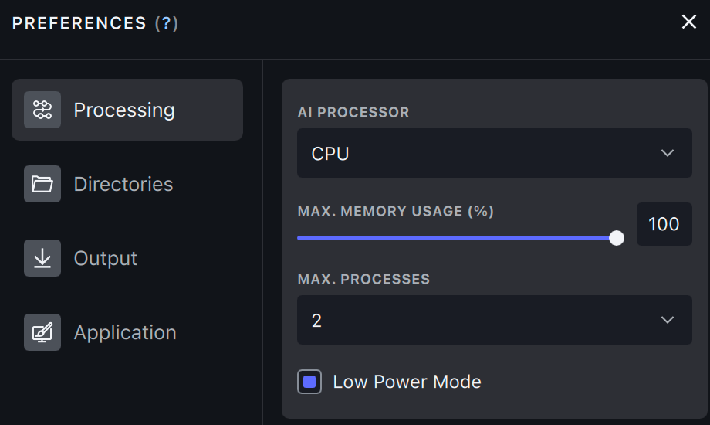The image size is (710, 425).
Task: Switch to the Directories tab
Action: 123,184
